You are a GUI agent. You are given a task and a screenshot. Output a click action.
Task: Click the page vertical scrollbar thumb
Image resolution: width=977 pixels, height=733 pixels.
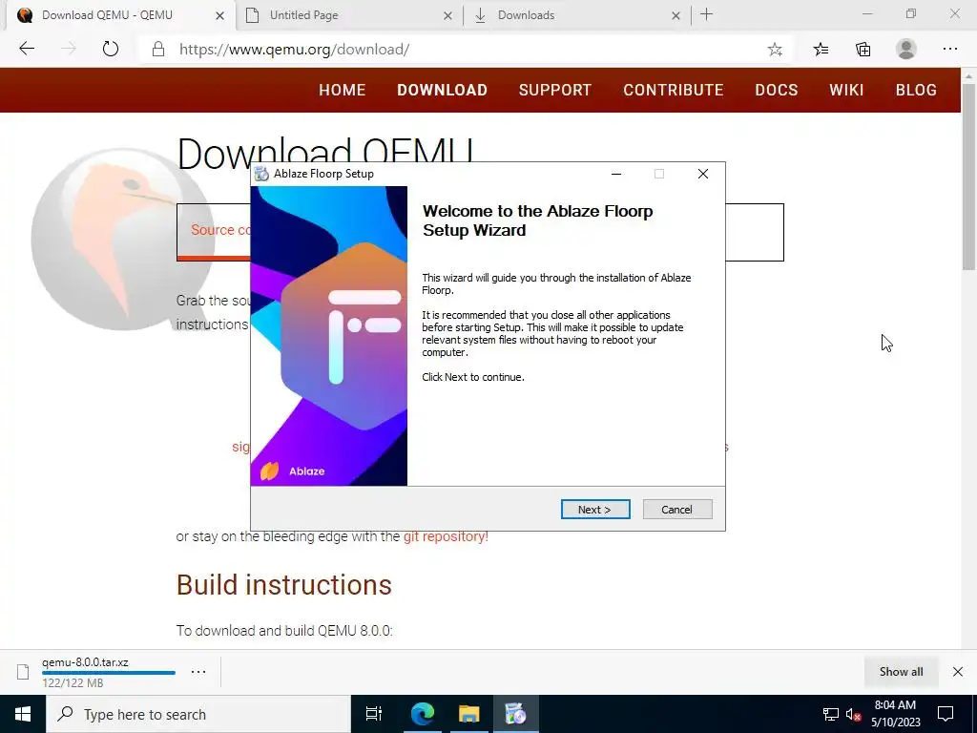(969, 177)
